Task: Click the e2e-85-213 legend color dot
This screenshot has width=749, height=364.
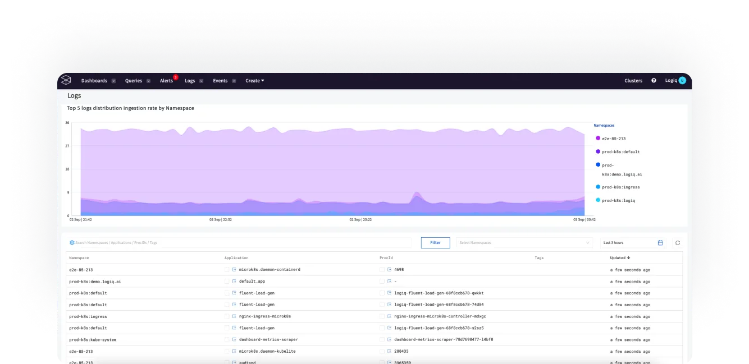Action: pyautogui.click(x=598, y=138)
